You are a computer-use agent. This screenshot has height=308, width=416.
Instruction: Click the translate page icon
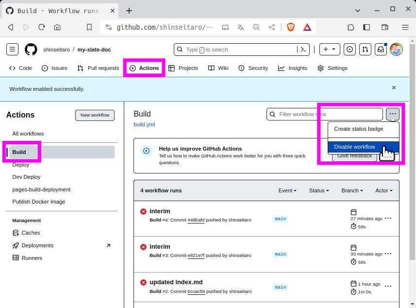[x=240, y=27]
